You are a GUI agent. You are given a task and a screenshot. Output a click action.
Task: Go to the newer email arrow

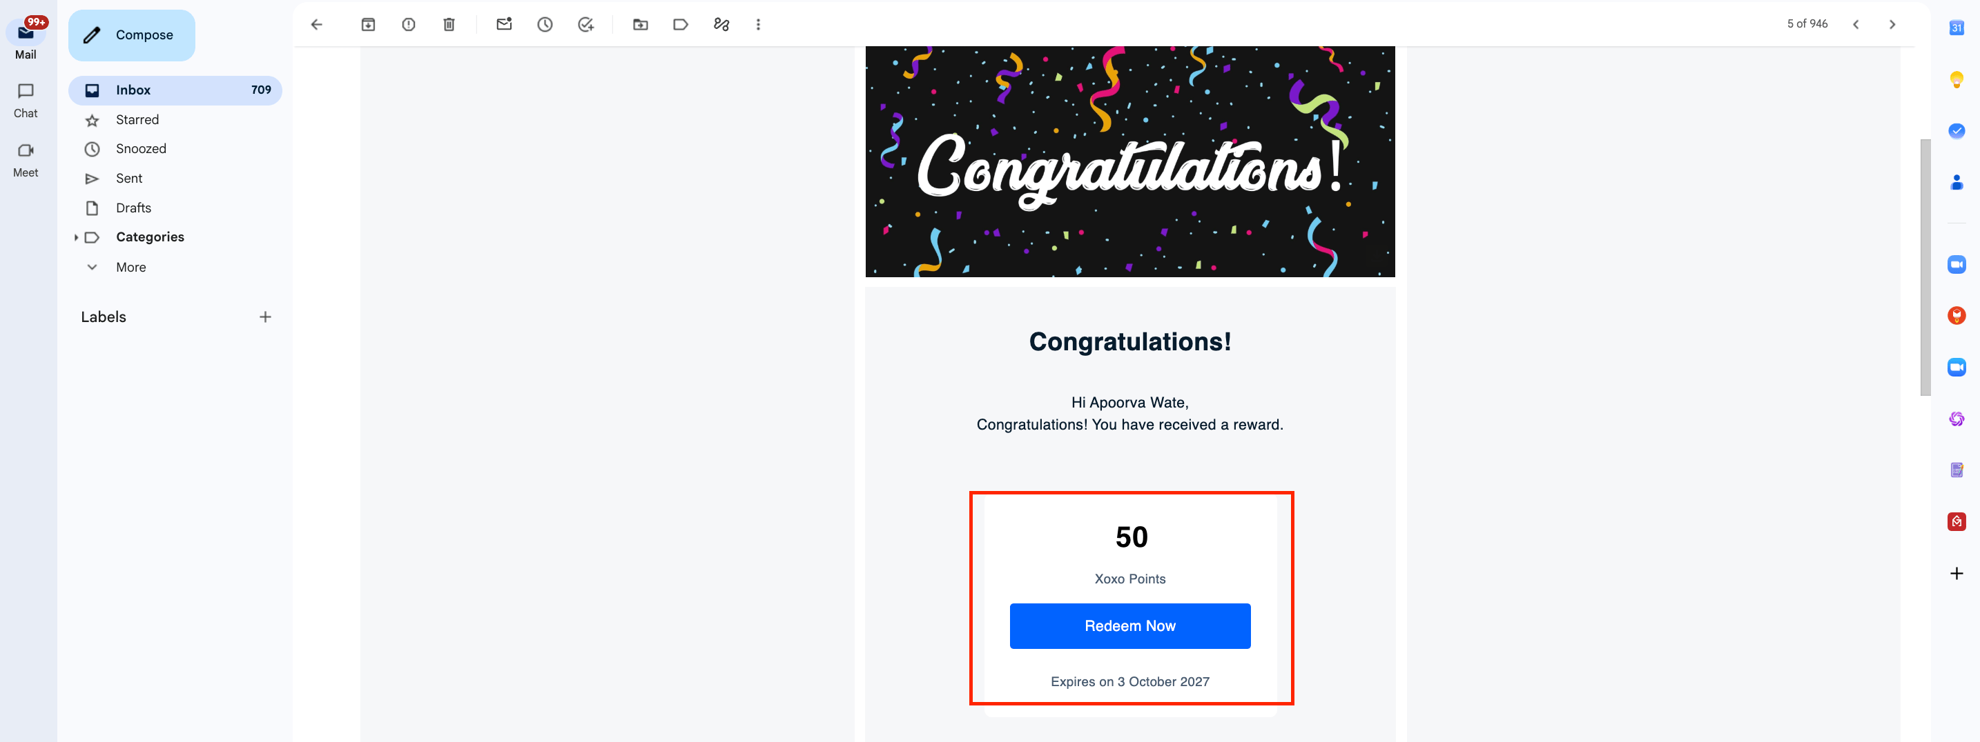click(1856, 25)
